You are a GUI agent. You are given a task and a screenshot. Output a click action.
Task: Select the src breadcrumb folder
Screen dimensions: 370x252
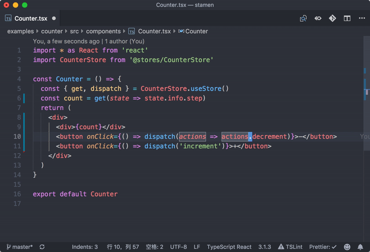point(74,31)
